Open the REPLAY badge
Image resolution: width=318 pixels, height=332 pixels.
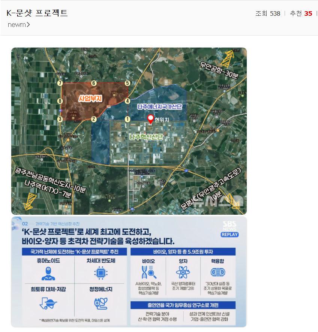(x=230, y=234)
